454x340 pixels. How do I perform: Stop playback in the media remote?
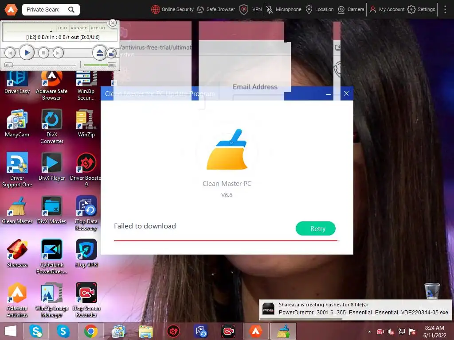pyautogui.click(x=43, y=53)
